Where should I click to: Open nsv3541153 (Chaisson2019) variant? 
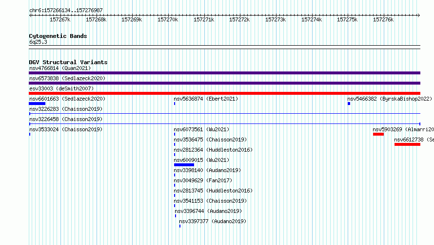(210, 201)
